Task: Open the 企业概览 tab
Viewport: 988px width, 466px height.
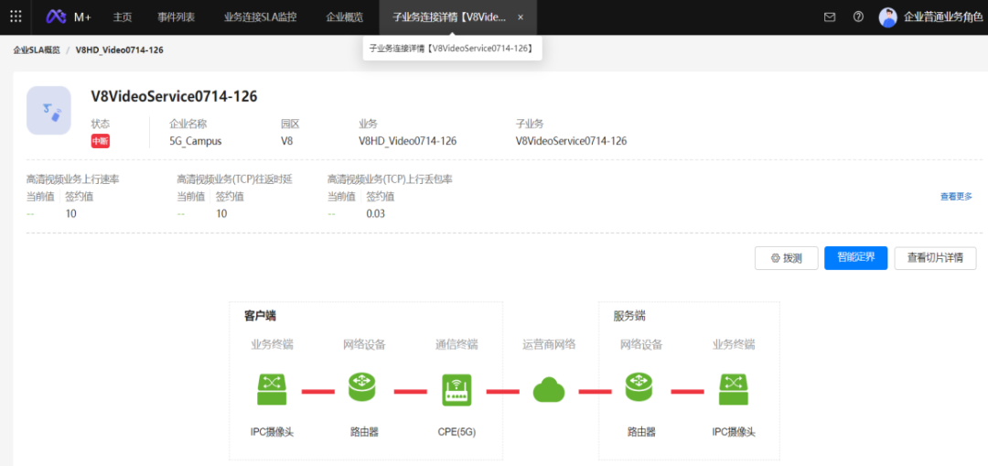Action: click(x=345, y=16)
